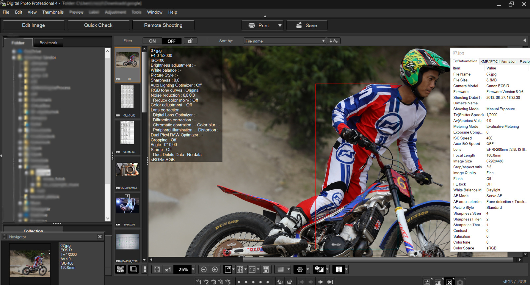
Task: Open the Edit menu
Action: click(x=19, y=12)
